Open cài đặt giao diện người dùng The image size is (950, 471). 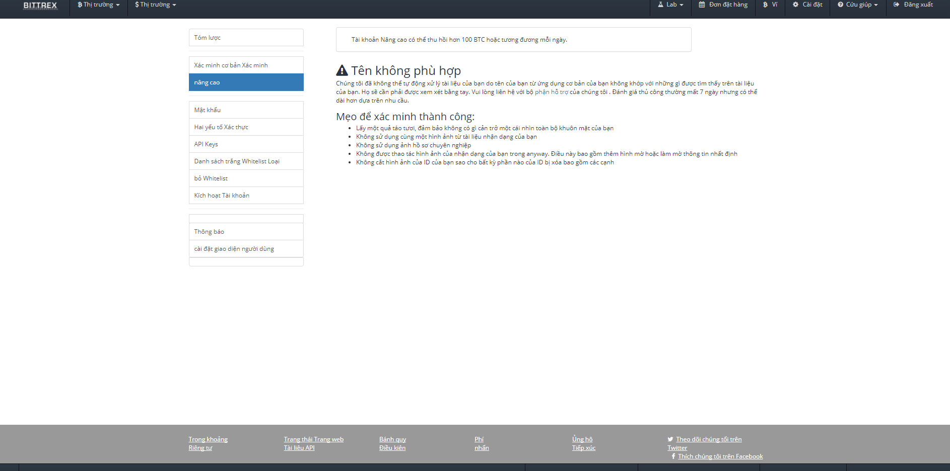[x=246, y=249]
